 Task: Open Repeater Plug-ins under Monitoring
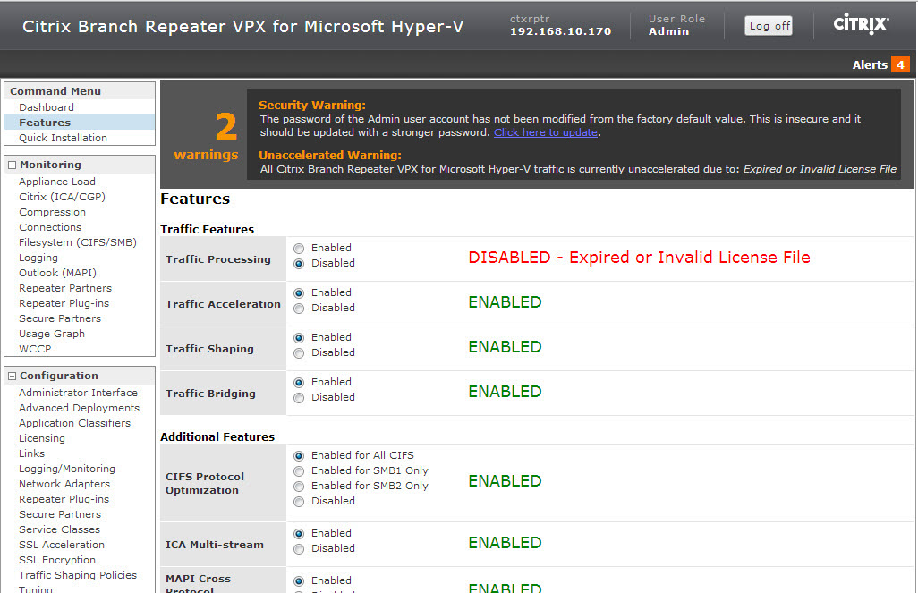point(64,303)
